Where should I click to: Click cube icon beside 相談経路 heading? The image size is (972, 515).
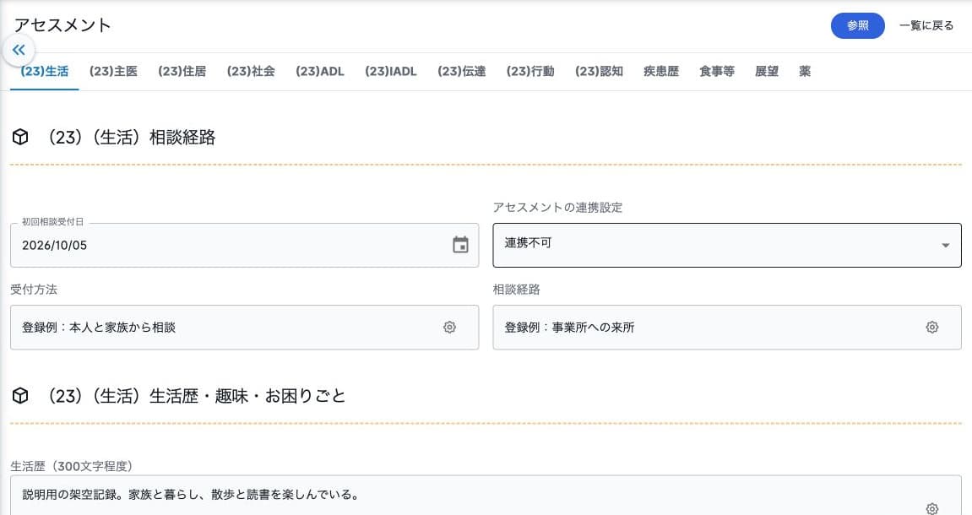click(20, 137)
